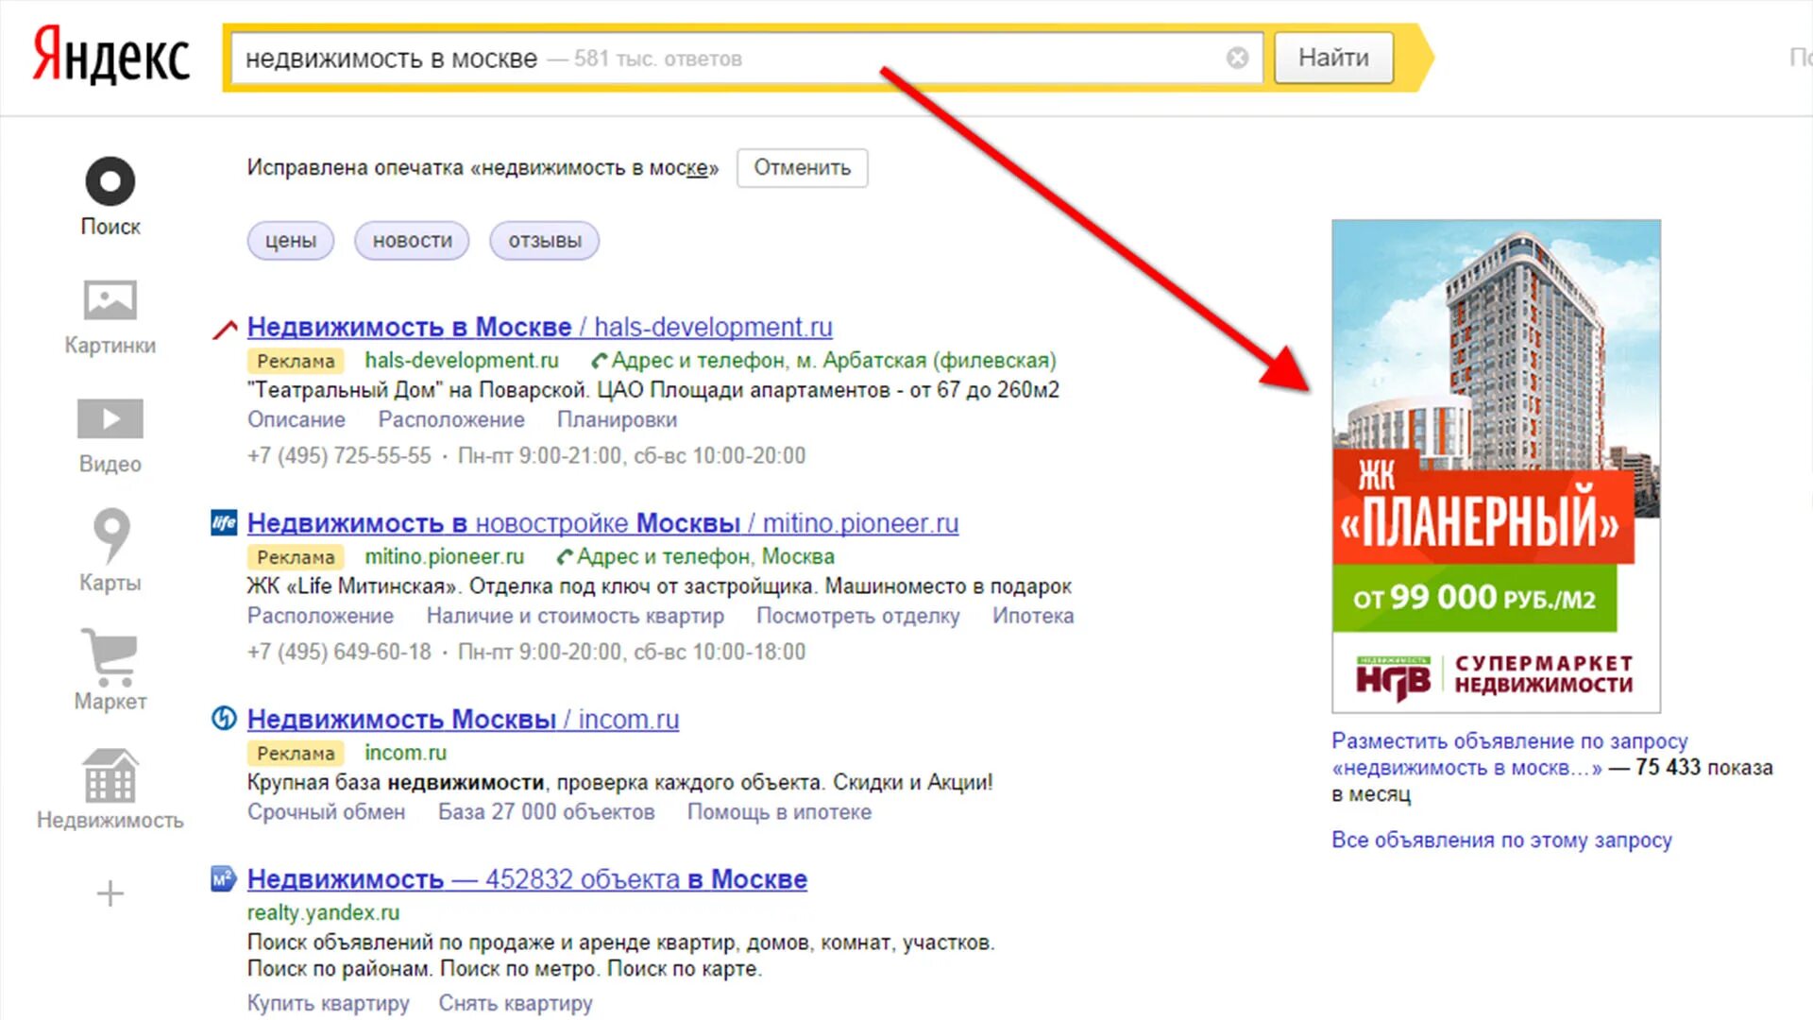Select the новости filter chip

[x=413, y=241]
